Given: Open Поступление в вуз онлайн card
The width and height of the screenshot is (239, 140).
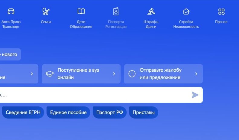Looking at the screenshot, I should [81, 74].
